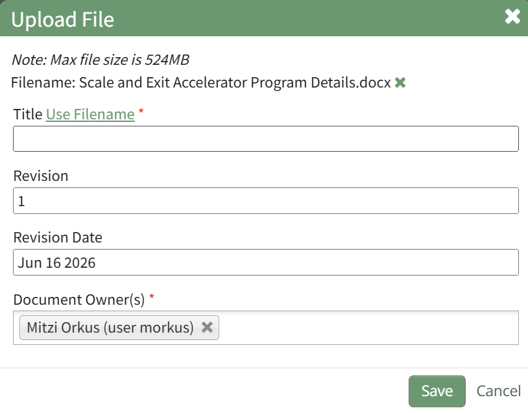This screenshot has width=528, height=413.
Task: Click empty area of Document Owner(s) box
Action: pyautogui.click(x=367, y=327)
